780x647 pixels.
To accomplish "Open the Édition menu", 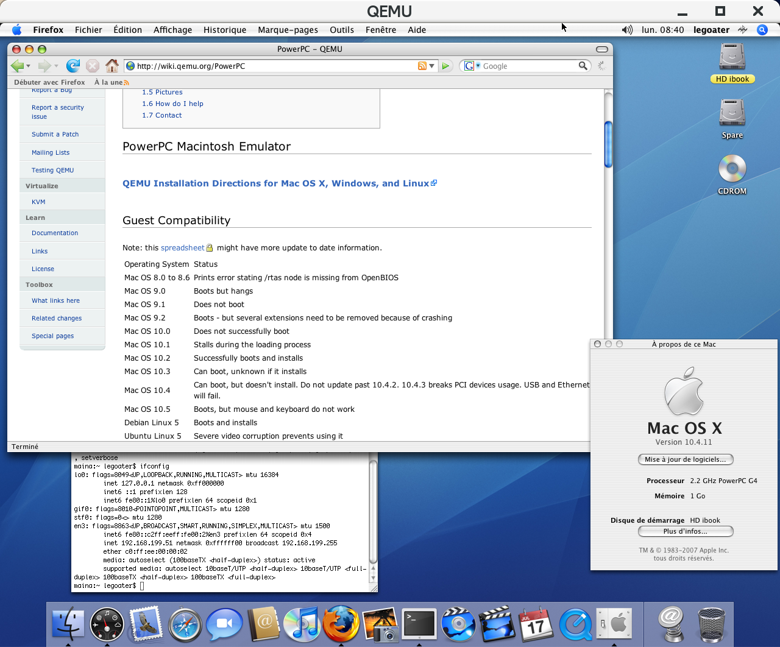I will point(127,29).
